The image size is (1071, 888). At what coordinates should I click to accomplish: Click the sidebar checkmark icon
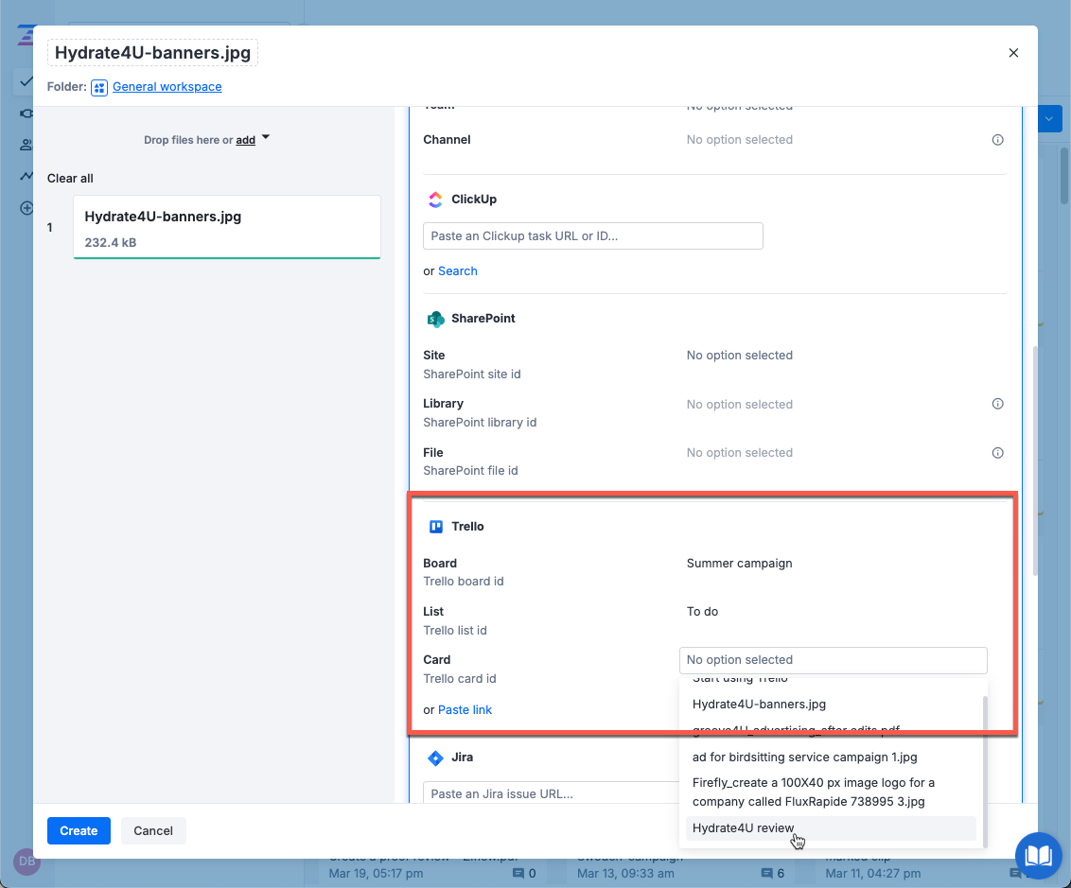pos(26,82)
